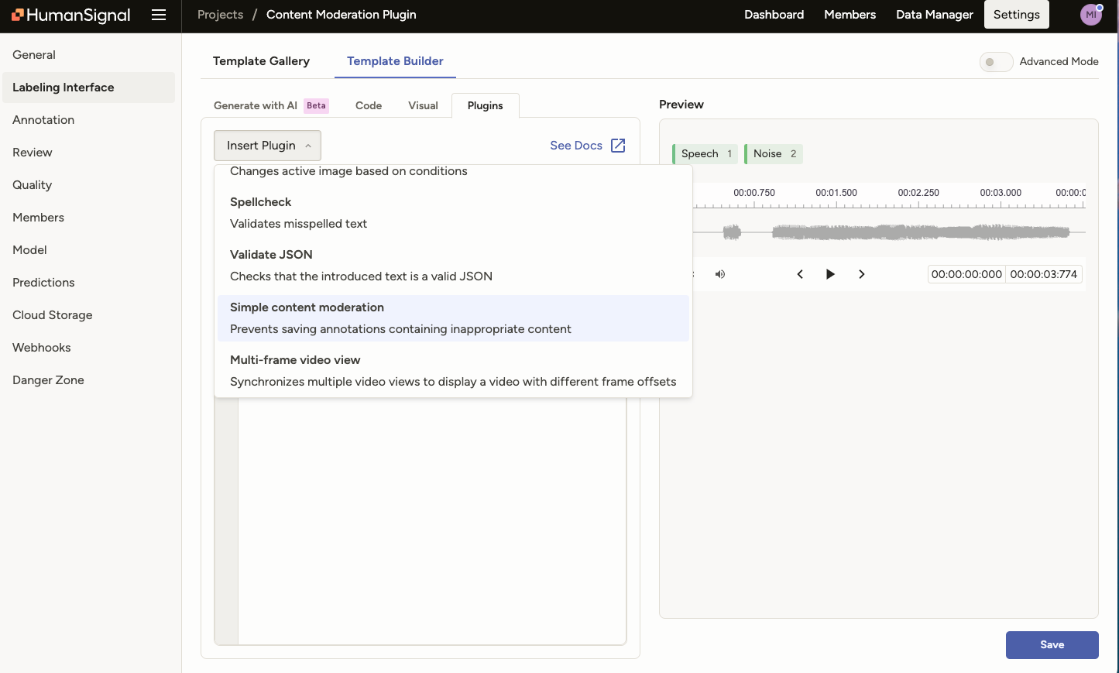This screenshot has height=673, width=1119.
Task: Click the Save button
Action: pyautogui.click(x=1052, y=644)
